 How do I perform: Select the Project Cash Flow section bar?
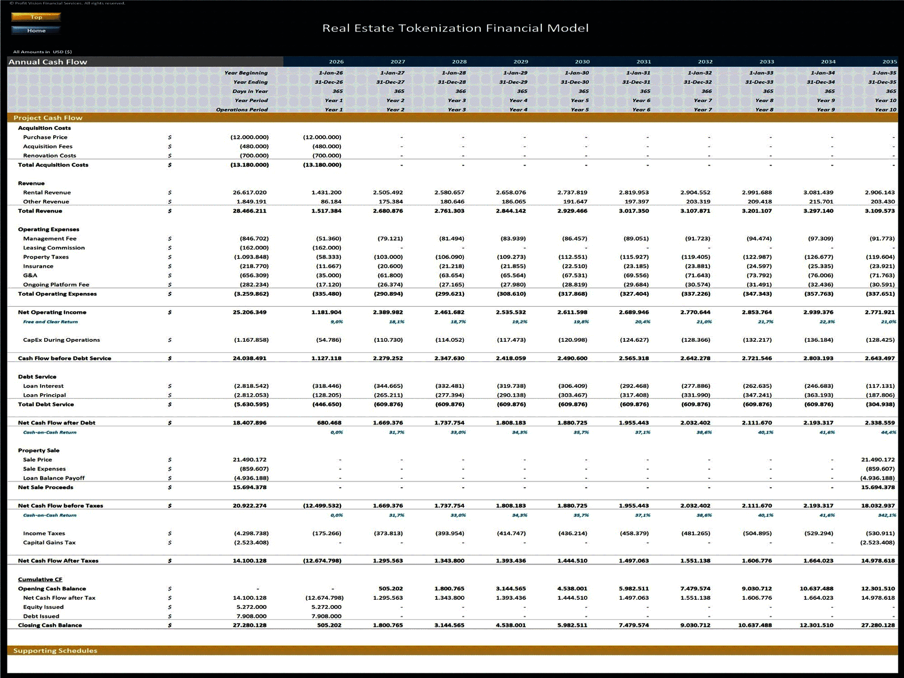48,118
